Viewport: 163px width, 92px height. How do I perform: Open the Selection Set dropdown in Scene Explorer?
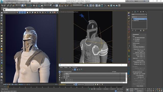pos(89,85)
